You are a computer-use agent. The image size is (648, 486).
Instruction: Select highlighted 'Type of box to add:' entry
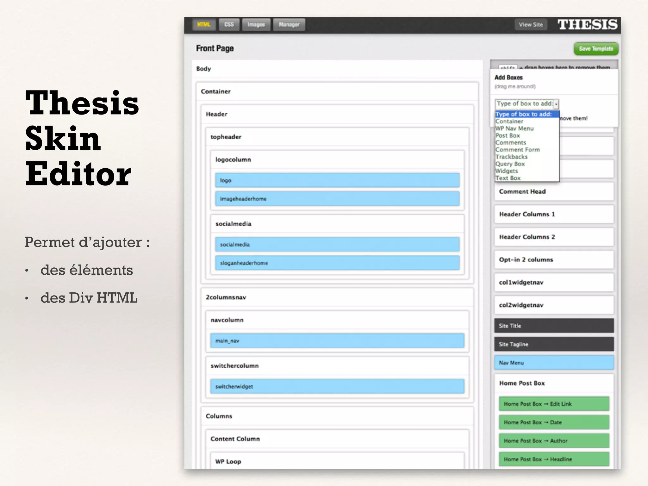527,114
